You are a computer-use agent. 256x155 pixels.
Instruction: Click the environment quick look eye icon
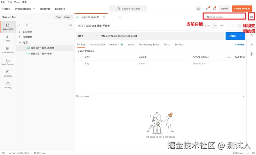tap(252, 17)
